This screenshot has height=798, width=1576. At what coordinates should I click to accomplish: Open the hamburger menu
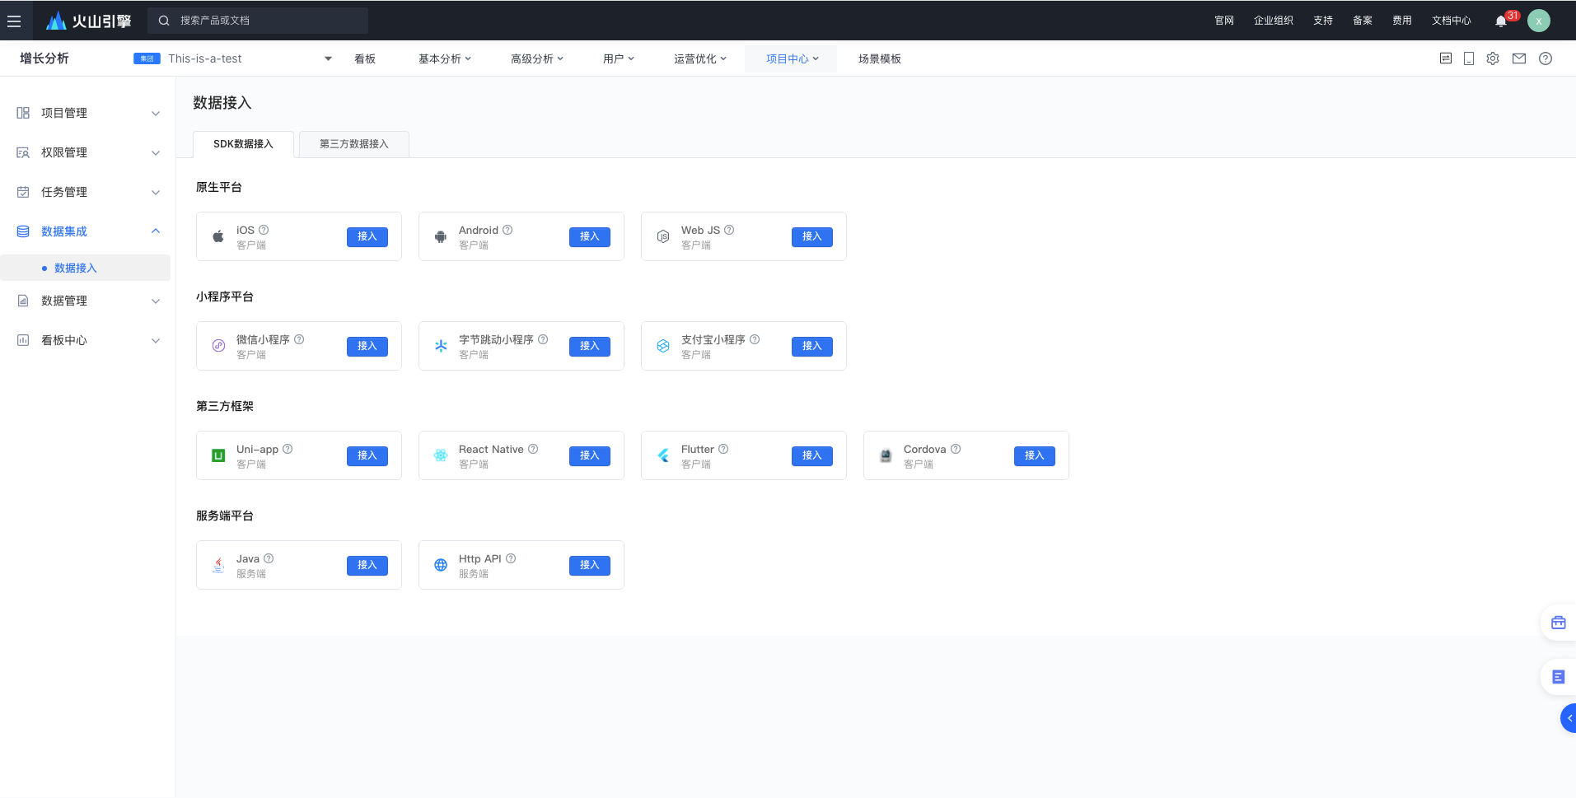pyautogui.click(x=14, y=21)
